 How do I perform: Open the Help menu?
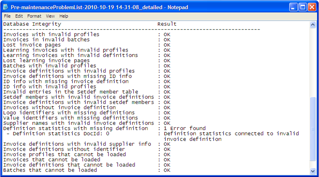(64, 16)
